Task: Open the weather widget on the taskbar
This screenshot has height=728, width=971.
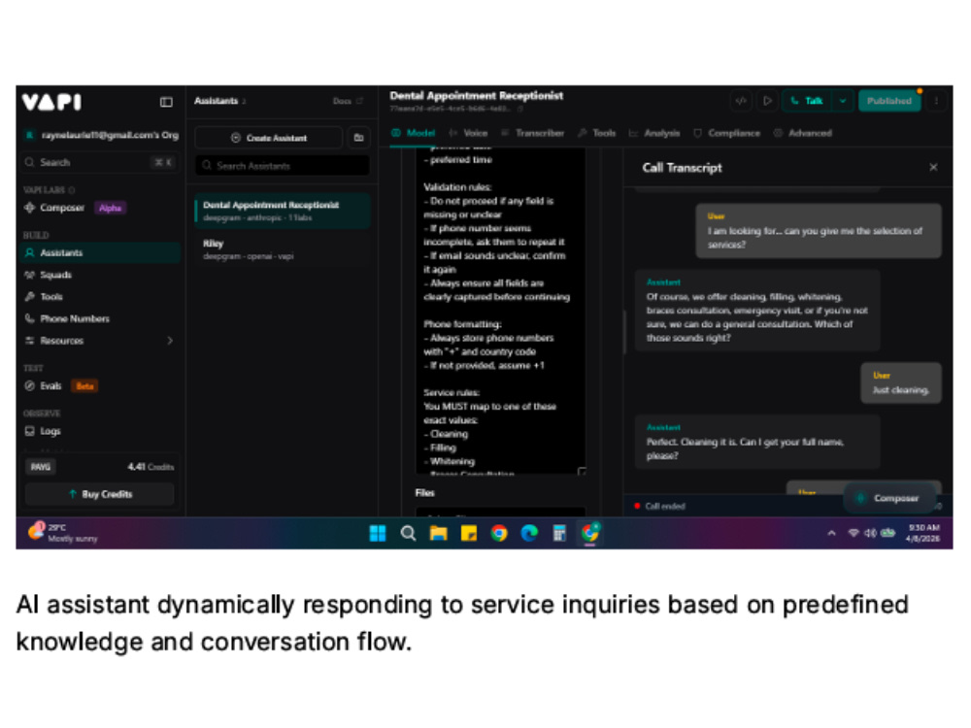Action: click(x=62, y=533)
